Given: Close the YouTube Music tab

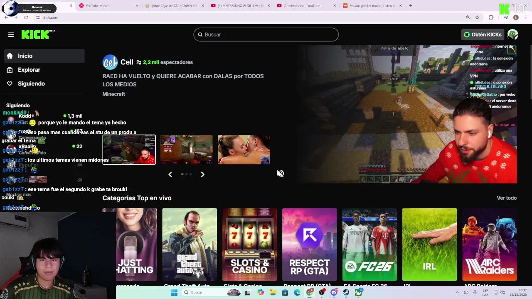Looking at the screenshot, I should pos(137,6).
